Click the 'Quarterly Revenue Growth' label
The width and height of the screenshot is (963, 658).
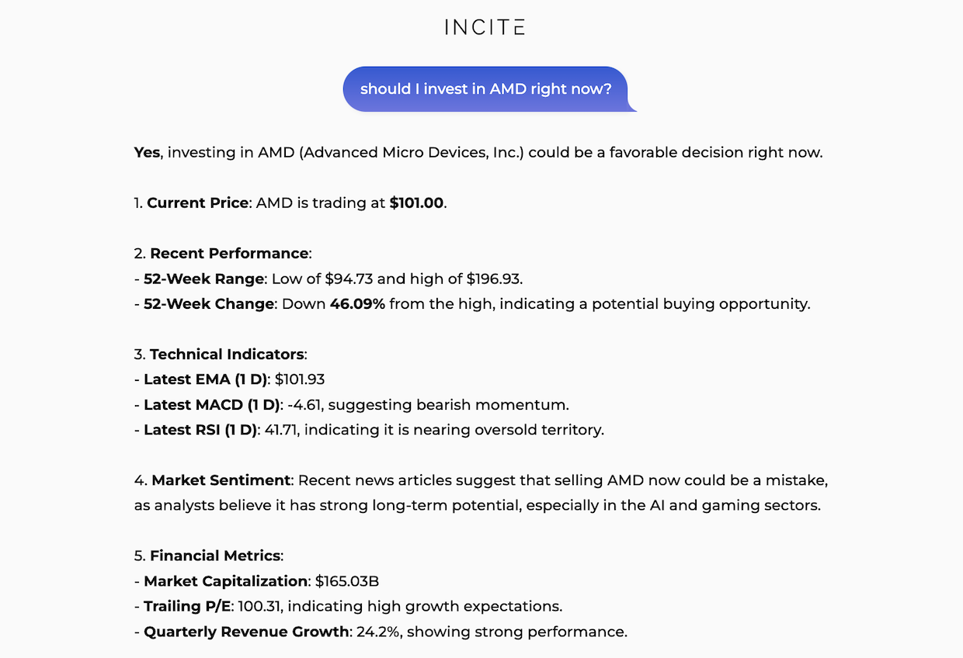tap(246, 632)
